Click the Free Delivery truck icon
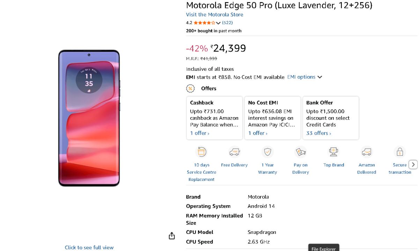419x251 pixels. point(234,152)
